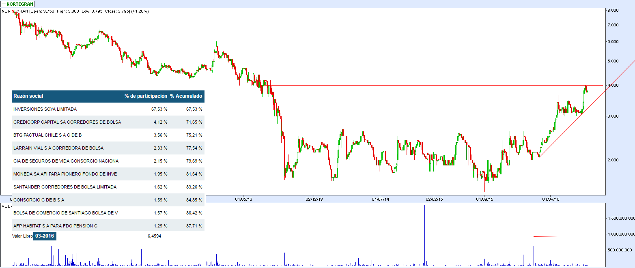Click CONSORCIO C DE B S A row
This screenshot has width=635, height=268.
point(108,200)
